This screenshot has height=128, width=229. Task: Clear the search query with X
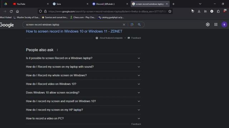[x=124, y=25]
